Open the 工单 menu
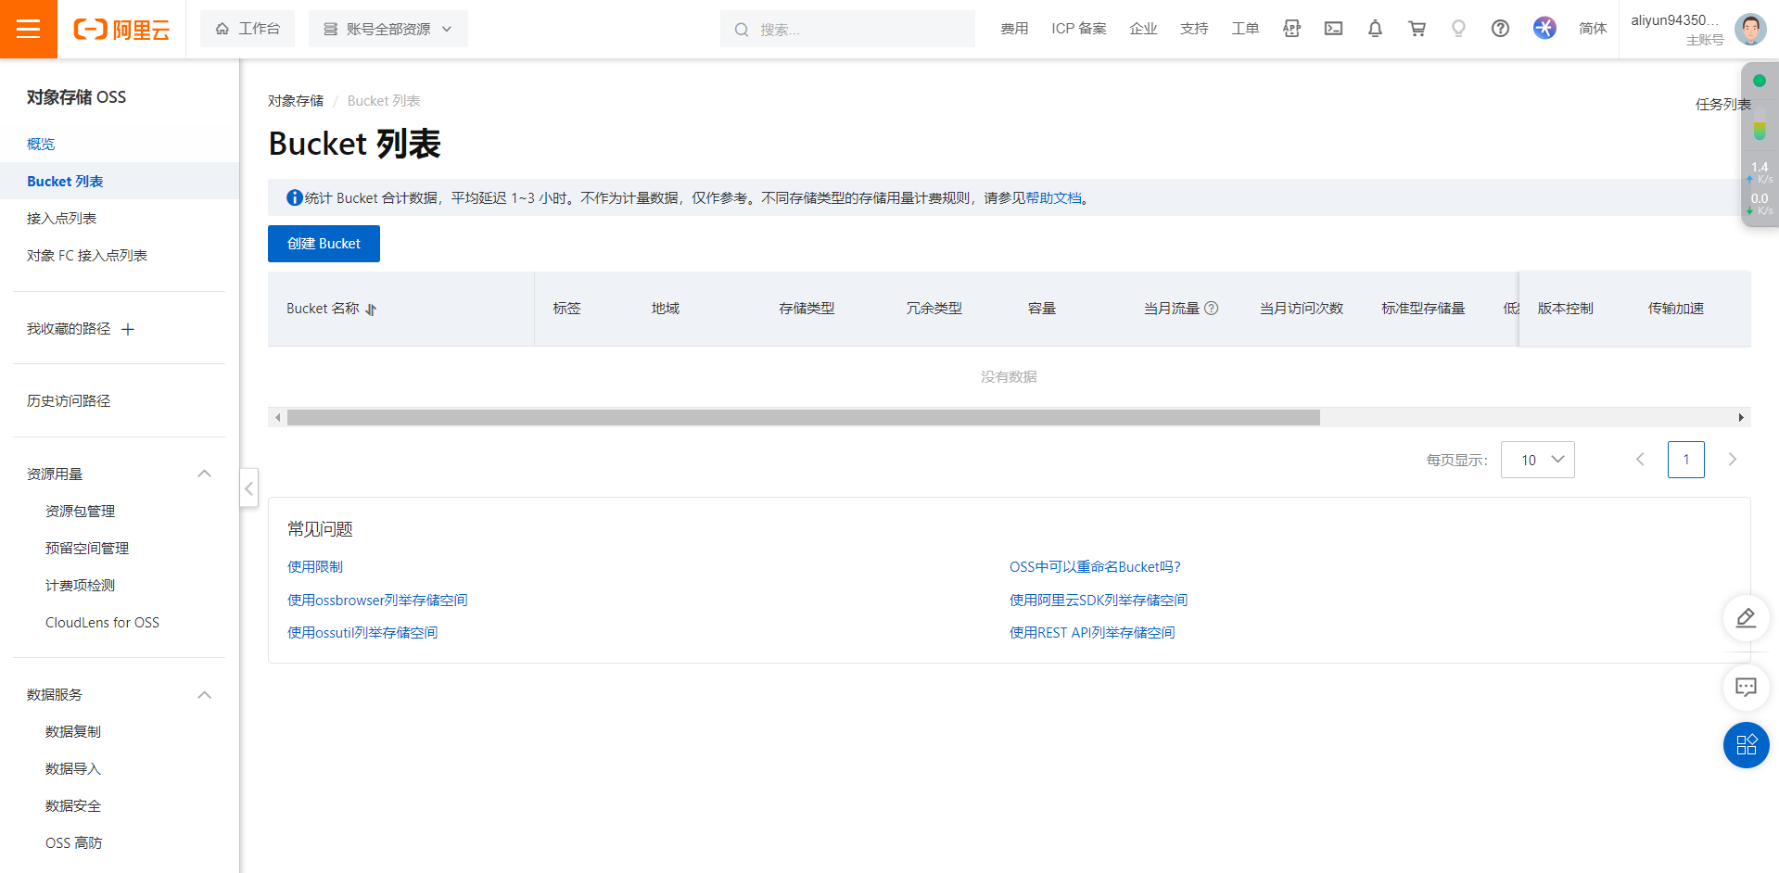 tap(1245, 29)
